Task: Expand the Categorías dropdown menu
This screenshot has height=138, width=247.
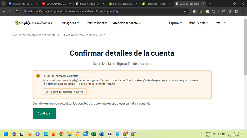Action: [x=71, y=23]
